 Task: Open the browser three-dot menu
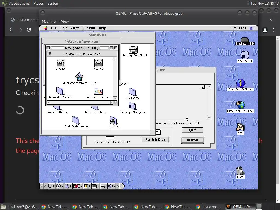coord(274,30)
